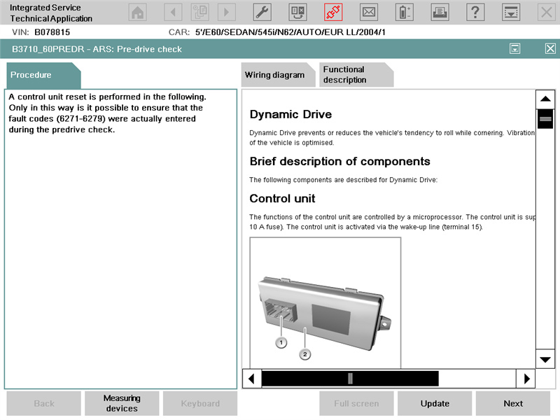Close the ARS Pre-drive check panel

click(550, 48)
